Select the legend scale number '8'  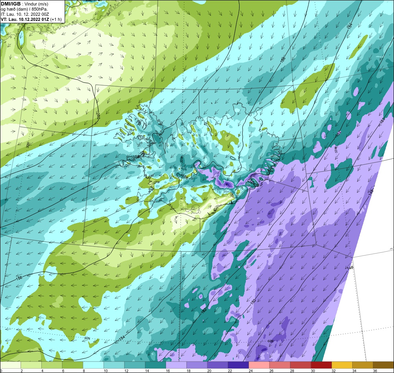pos(84,371)
